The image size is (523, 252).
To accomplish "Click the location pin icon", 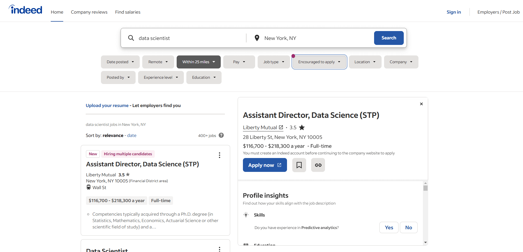I will pyautogui.click(x=257, y=38).
